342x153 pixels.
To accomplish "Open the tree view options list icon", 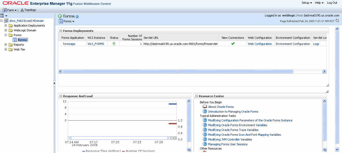I will [x=2, y=16].
